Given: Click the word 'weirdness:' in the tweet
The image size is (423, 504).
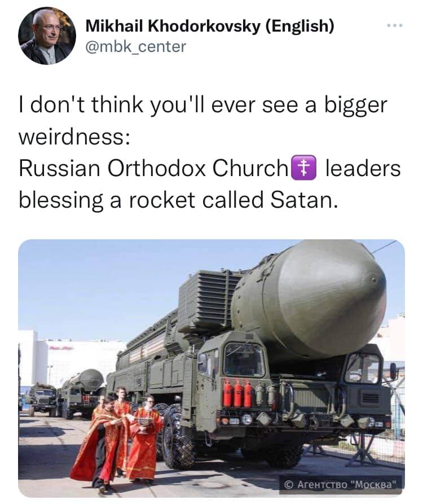Looking at the screenshot, I should (74, 137).
